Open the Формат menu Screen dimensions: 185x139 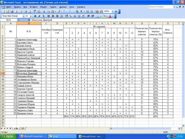pyautogui.click(x=43, y=7)
